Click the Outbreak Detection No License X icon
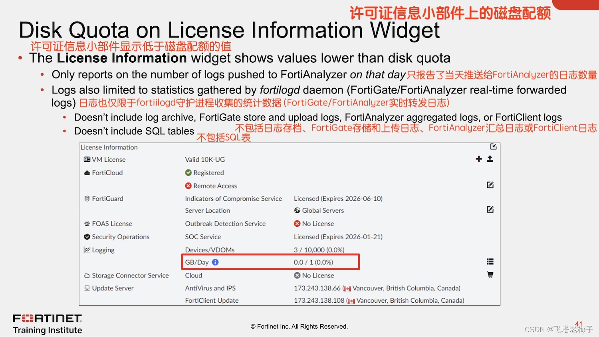 point(297,224)
